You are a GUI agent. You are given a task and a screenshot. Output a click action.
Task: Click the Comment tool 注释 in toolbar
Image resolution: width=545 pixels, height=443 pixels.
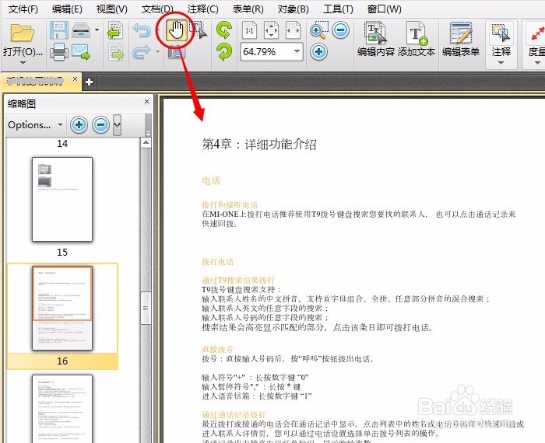coord(501,39)
